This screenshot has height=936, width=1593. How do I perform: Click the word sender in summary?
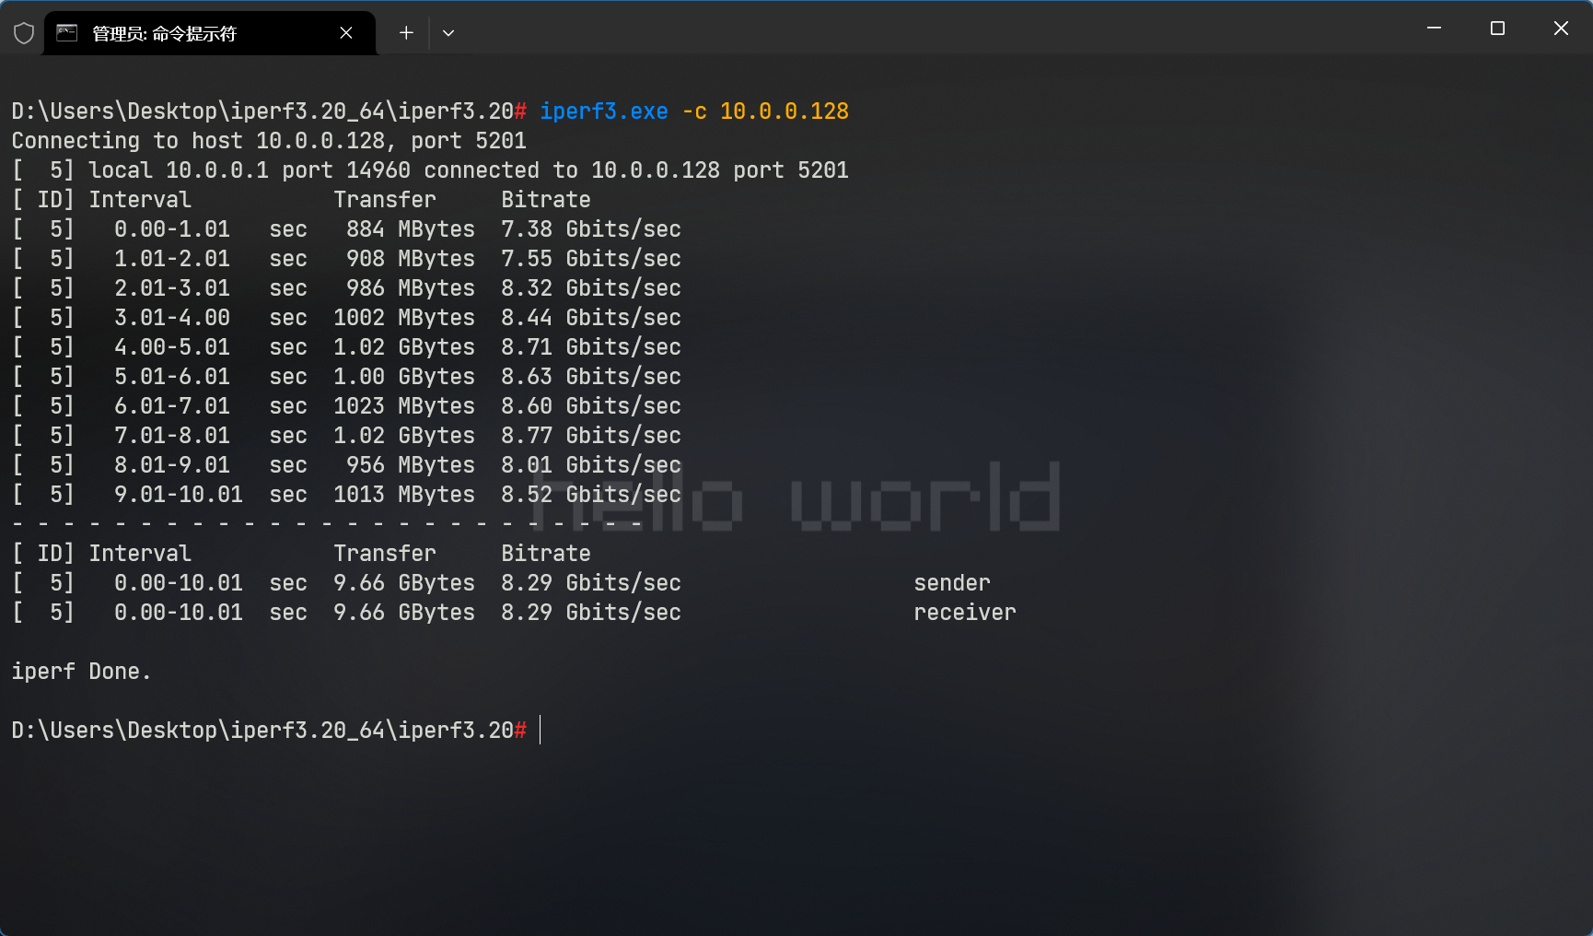[951, 583]
